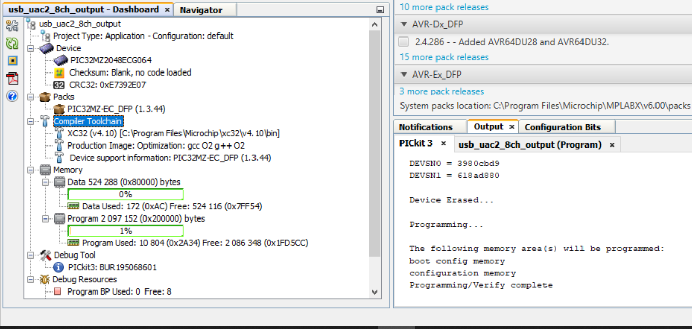
Task: Click the Debug Tool tools icon
Action: click(45, 255)
